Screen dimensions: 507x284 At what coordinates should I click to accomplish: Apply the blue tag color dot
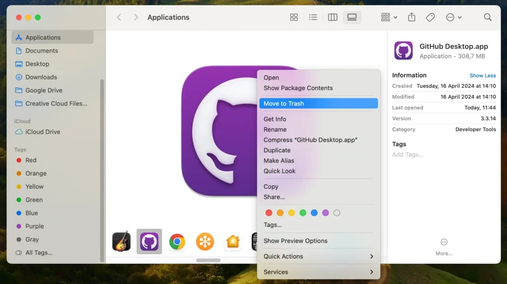tap(314, 213)
